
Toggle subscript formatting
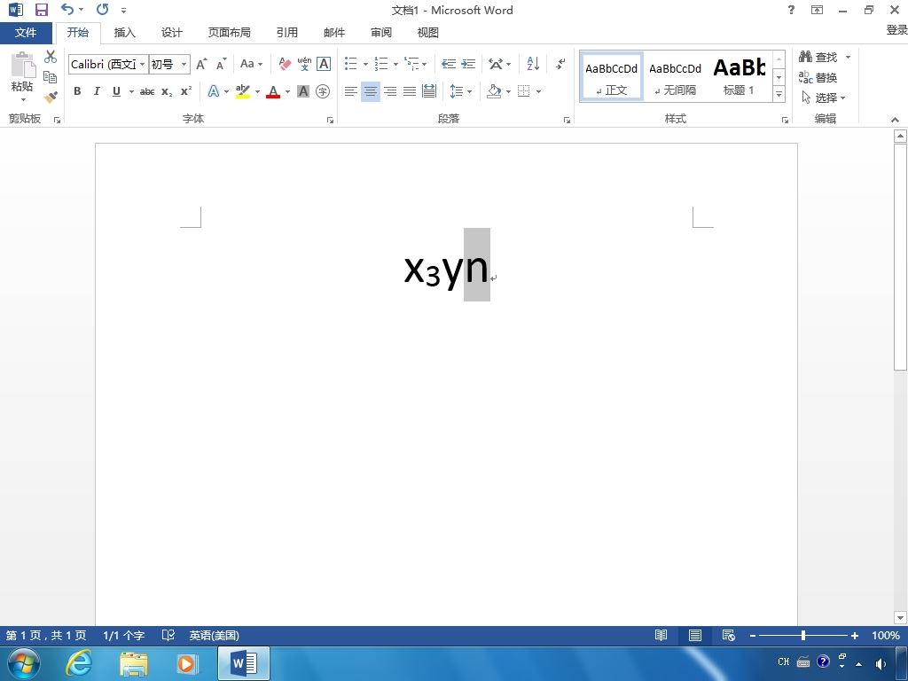[x=166, y=91]
